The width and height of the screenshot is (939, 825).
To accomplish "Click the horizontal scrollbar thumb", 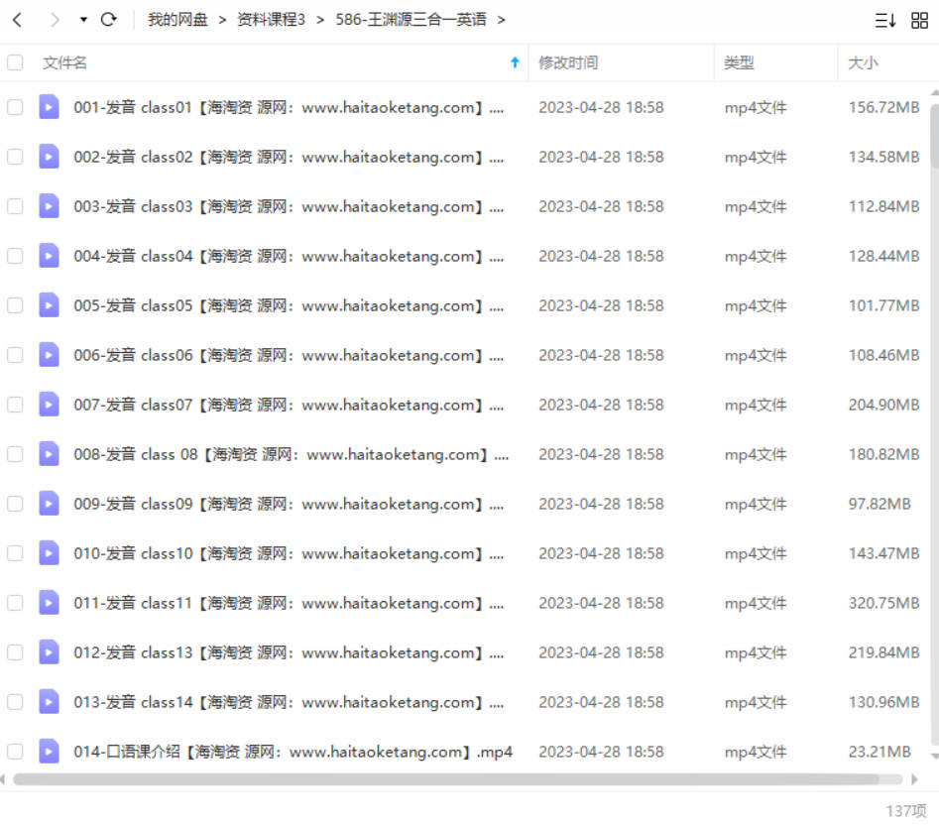I will click(x=446, y=779).
